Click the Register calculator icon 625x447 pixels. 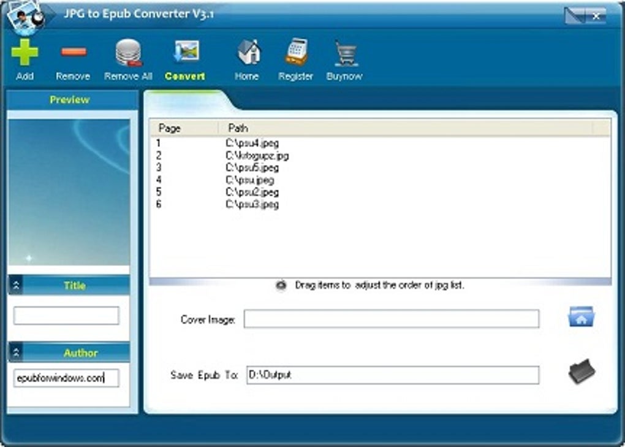[x=296, y=53]
